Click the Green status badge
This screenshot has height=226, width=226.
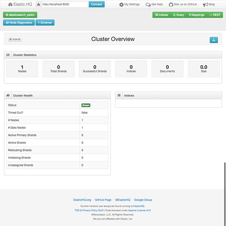click(86, 105)
